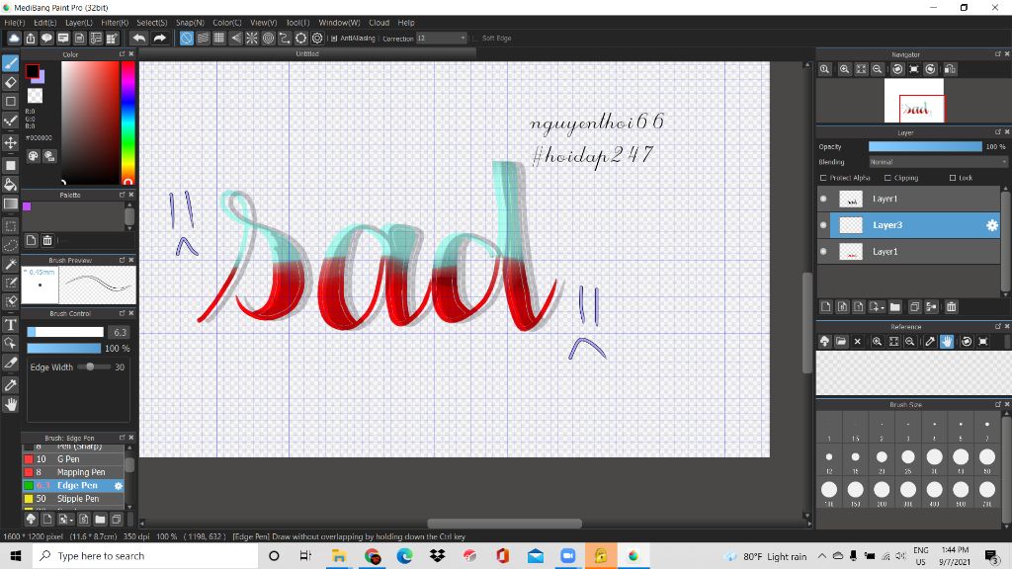This screenshot has width=1012, height=569.
Task: Hide the Layer1 listed above Layer3
Action: pos(823,199)
